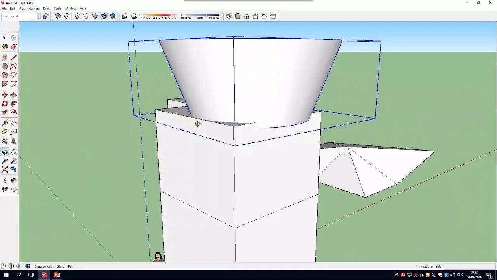Open the Camera menu
This screenshot has width=497, height=280.
[x=34, y=9]
